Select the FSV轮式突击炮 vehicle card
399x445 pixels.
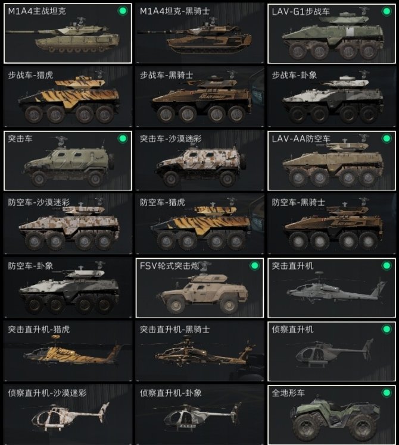coord(199,288)
